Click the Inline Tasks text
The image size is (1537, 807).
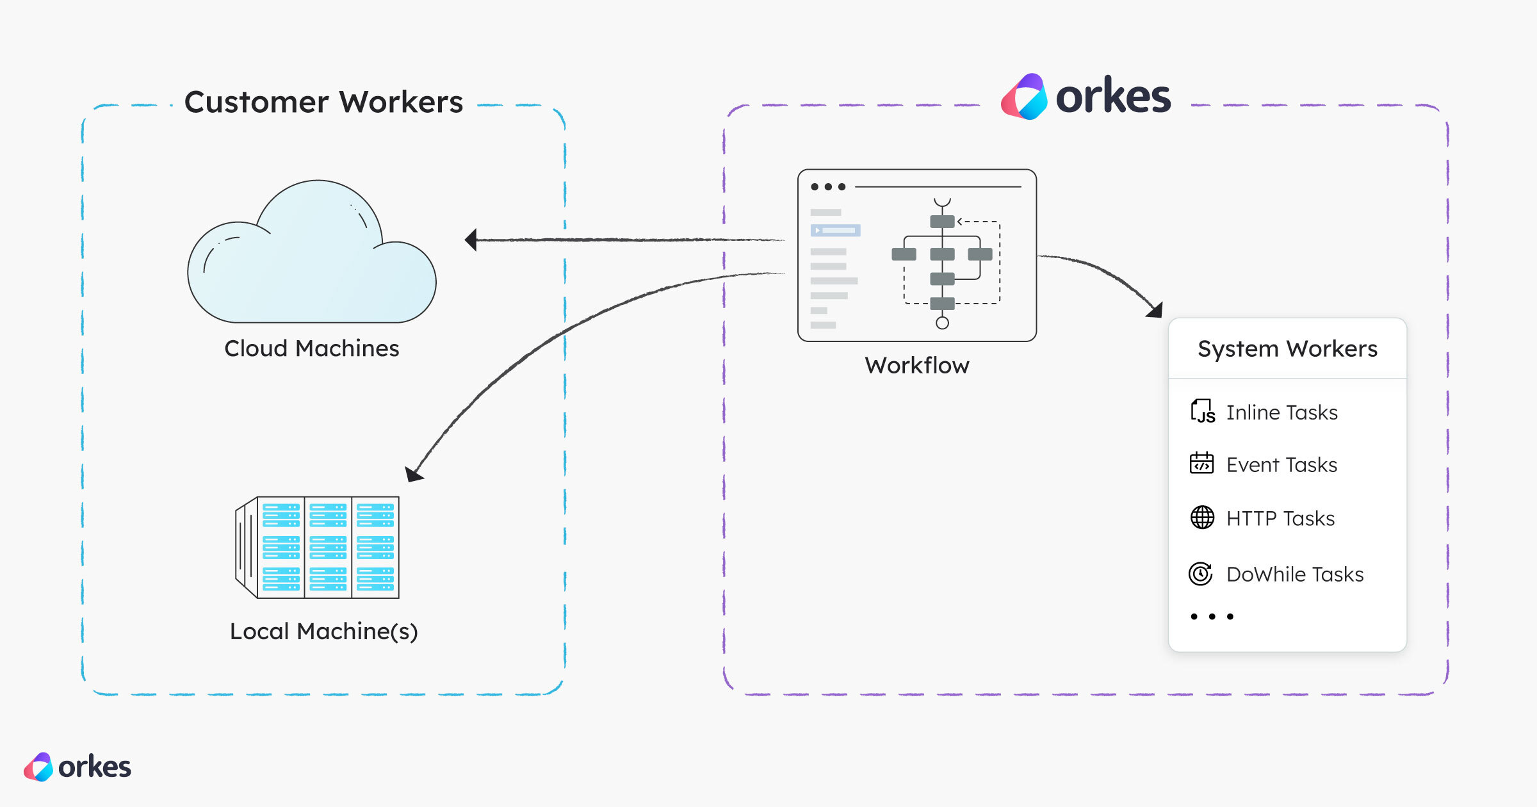1282,412
